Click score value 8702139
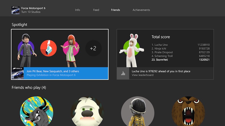 pyautogui.click(x=204, y=52)
